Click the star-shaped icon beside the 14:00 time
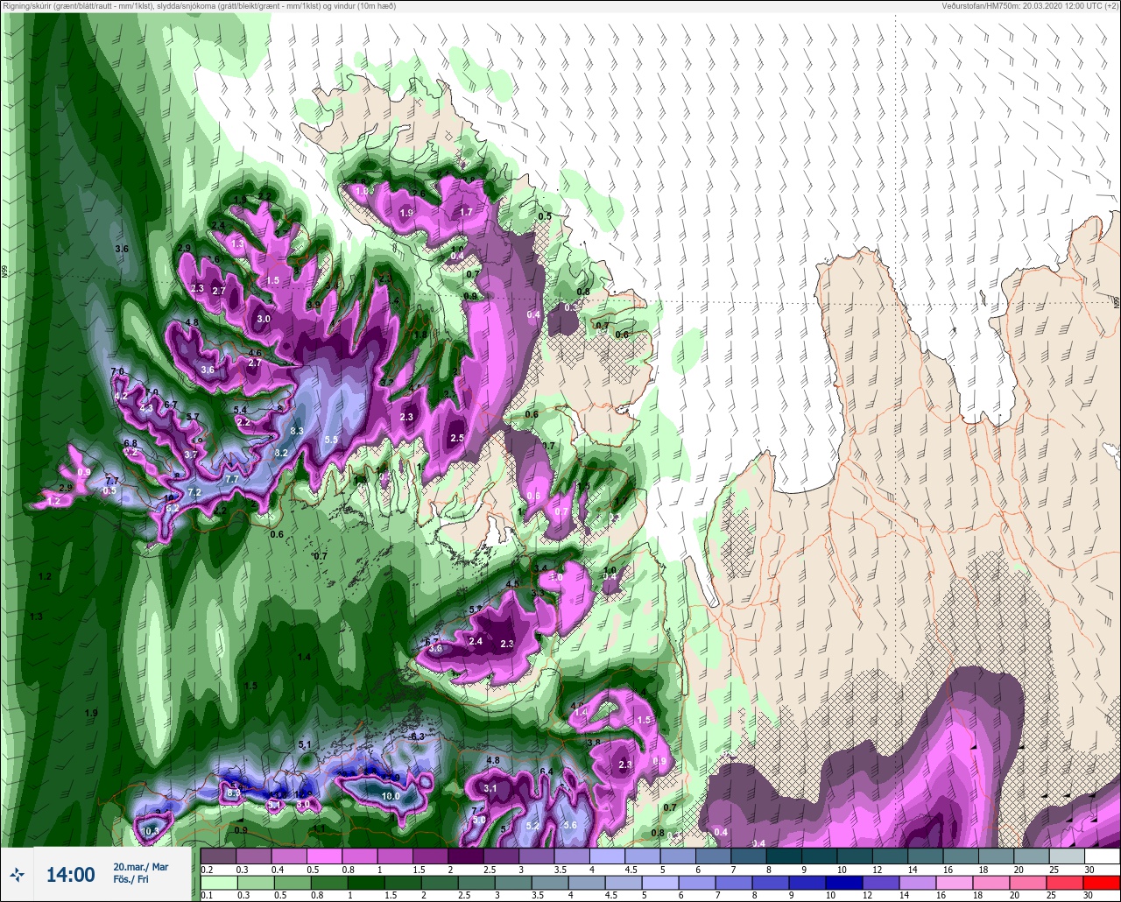The width and height of the screenshot is (1121, 902). click(x=17, y=874)
